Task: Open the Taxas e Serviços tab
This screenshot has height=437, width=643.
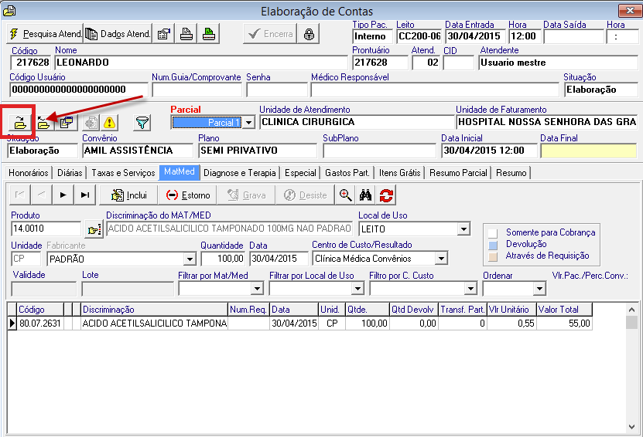Action: coord(123,173)
